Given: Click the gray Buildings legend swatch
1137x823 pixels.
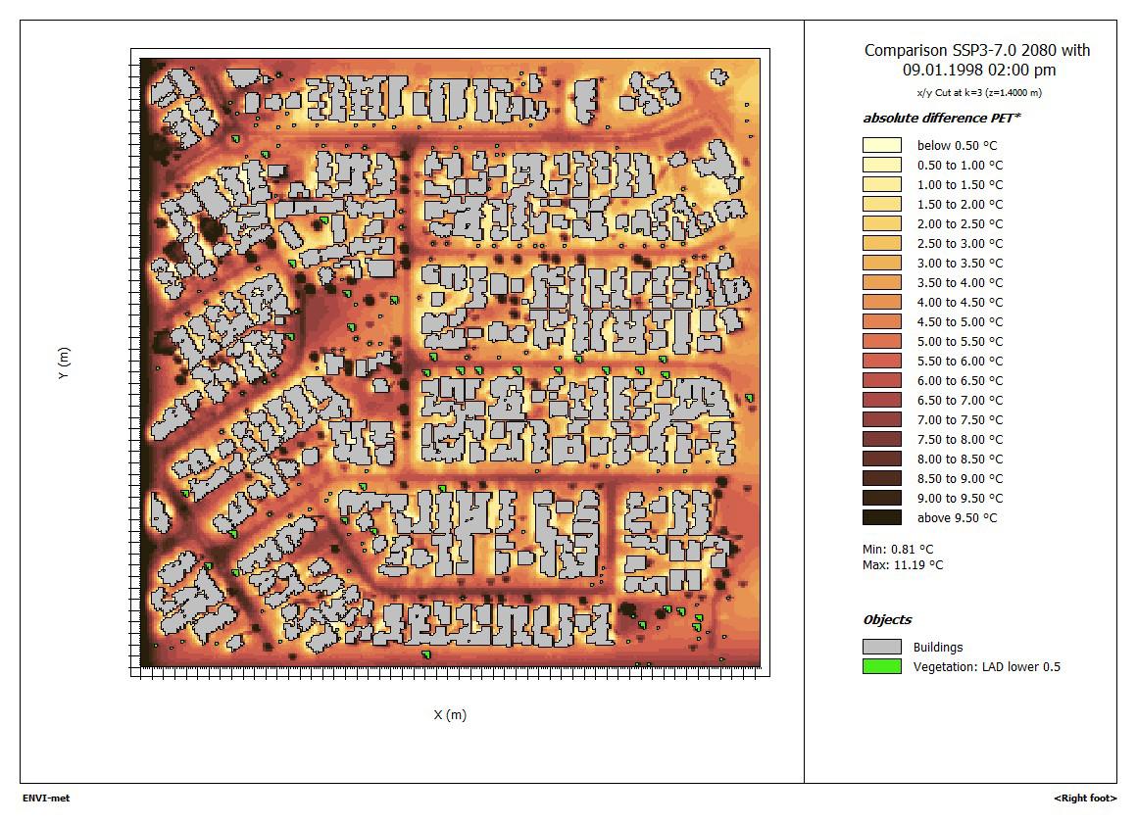Looking at the screenshot, I should point(882,647).
